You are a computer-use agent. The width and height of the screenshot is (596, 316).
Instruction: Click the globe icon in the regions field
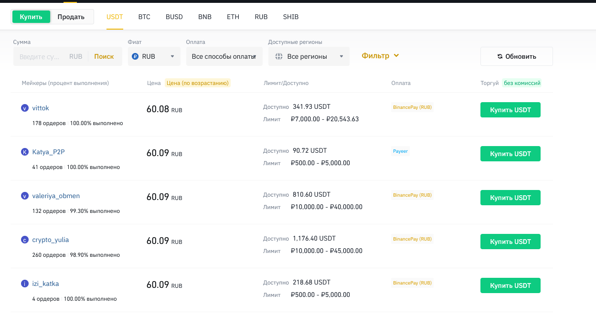tap(279, 56)
